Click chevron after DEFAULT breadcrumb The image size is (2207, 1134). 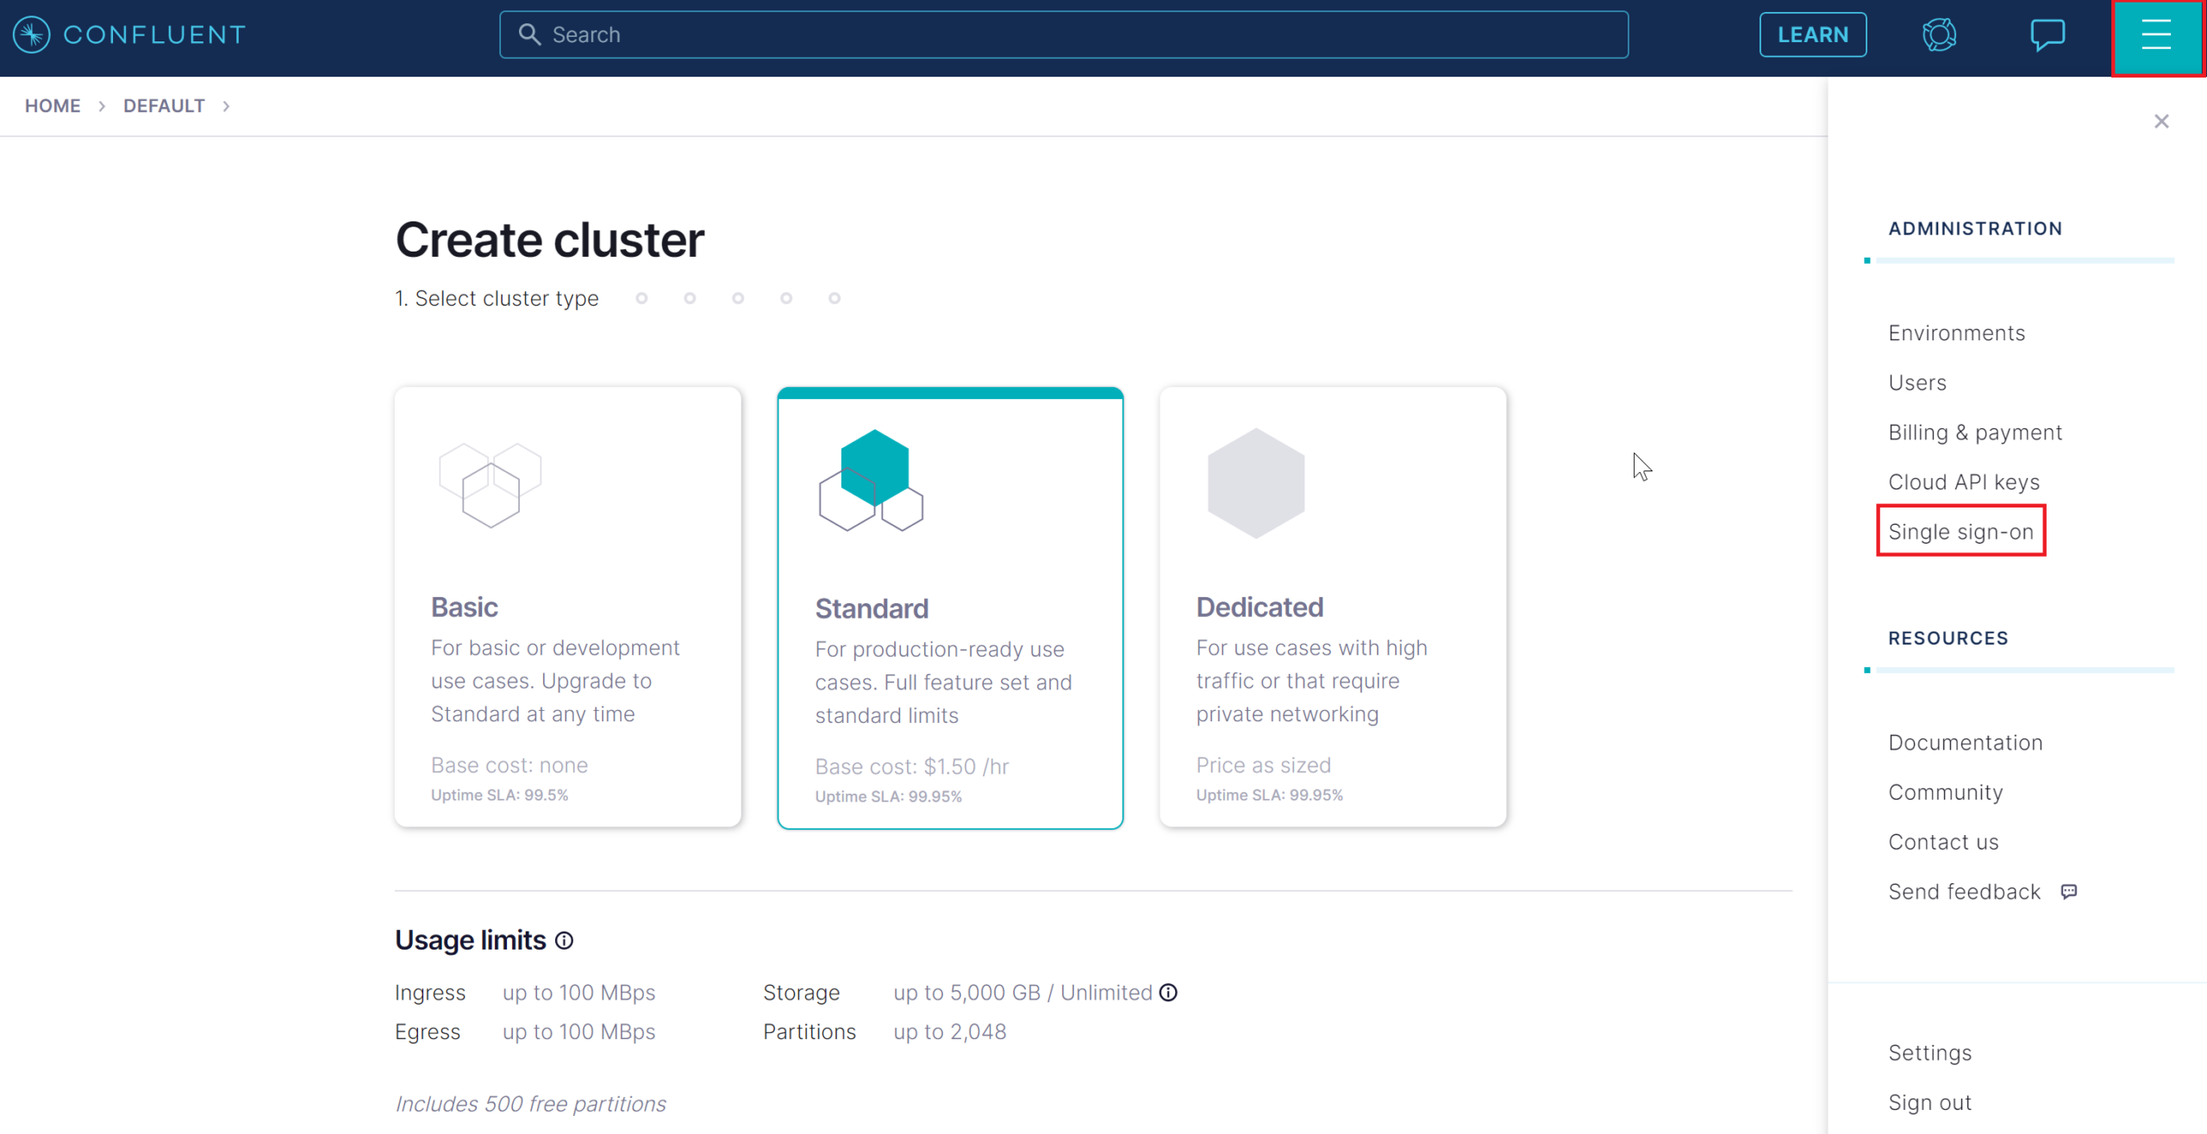[x=227, y=106]
